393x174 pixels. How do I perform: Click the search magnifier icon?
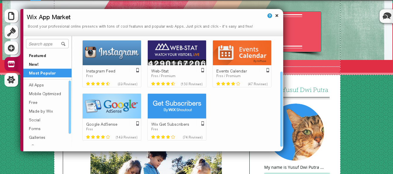[x=63, y=44]
